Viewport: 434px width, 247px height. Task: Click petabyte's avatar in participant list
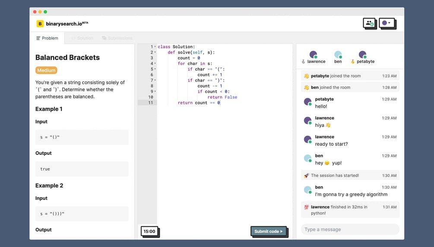click(x=363, y=54)
